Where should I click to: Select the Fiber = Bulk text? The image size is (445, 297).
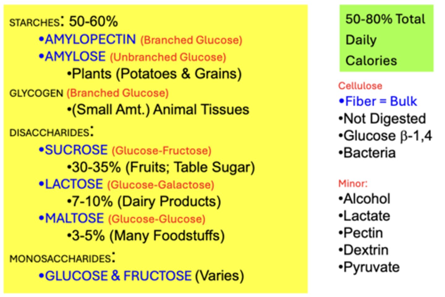(381, 101)
